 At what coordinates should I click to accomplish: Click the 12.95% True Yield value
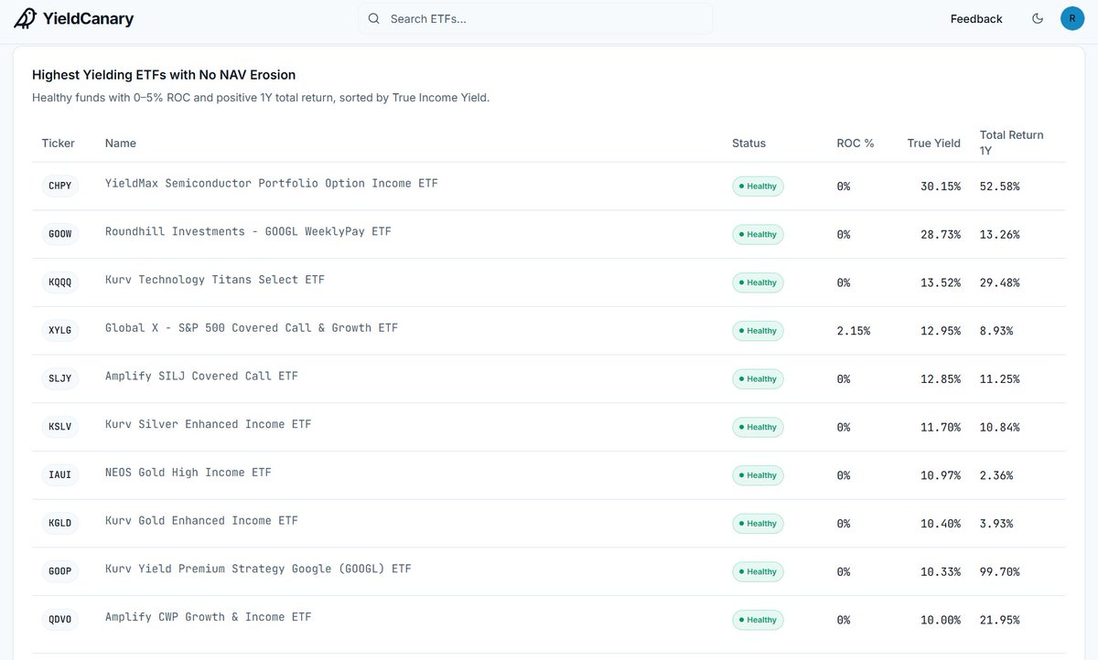click(941, 331)
